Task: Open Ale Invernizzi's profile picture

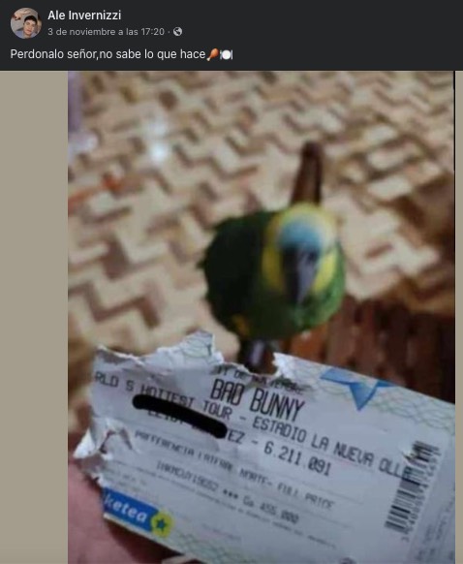Action: pyautogui.click(x=25, y=23)
